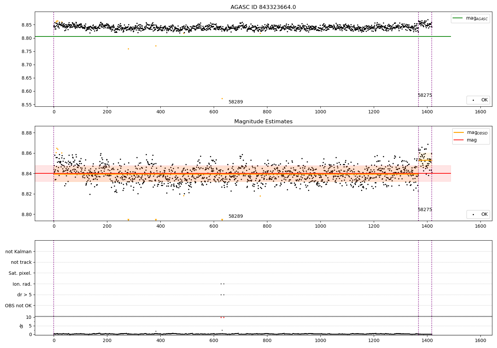Click the '10' tick on the dr axis
The width and height of the screenshot is (497, 348).
coord(29,317)
